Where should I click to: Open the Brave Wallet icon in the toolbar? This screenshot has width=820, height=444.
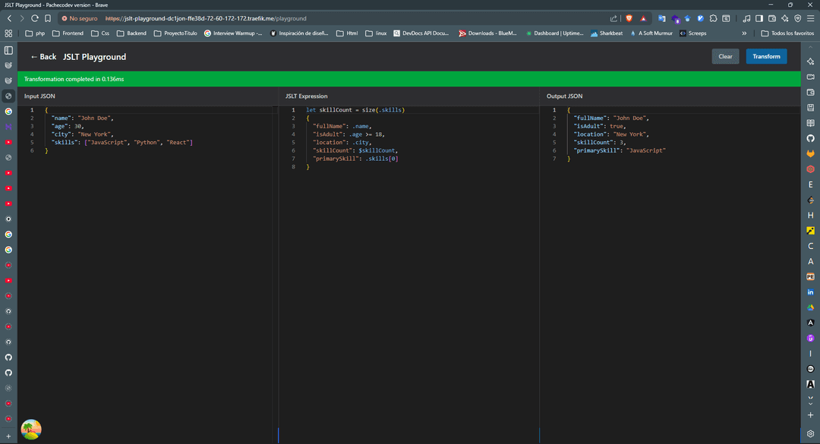[772, 18]
